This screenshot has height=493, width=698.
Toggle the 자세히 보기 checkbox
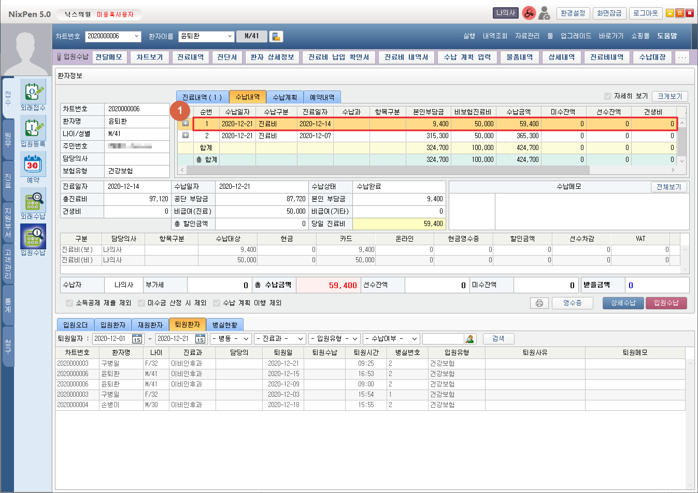pos(608,96)
